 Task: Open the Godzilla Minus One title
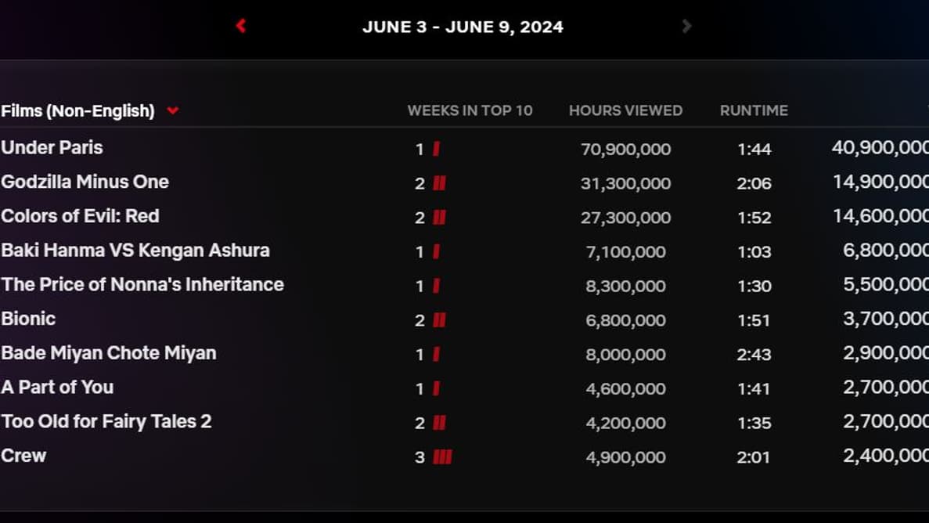pyautogui.click(x=85, y=182)
